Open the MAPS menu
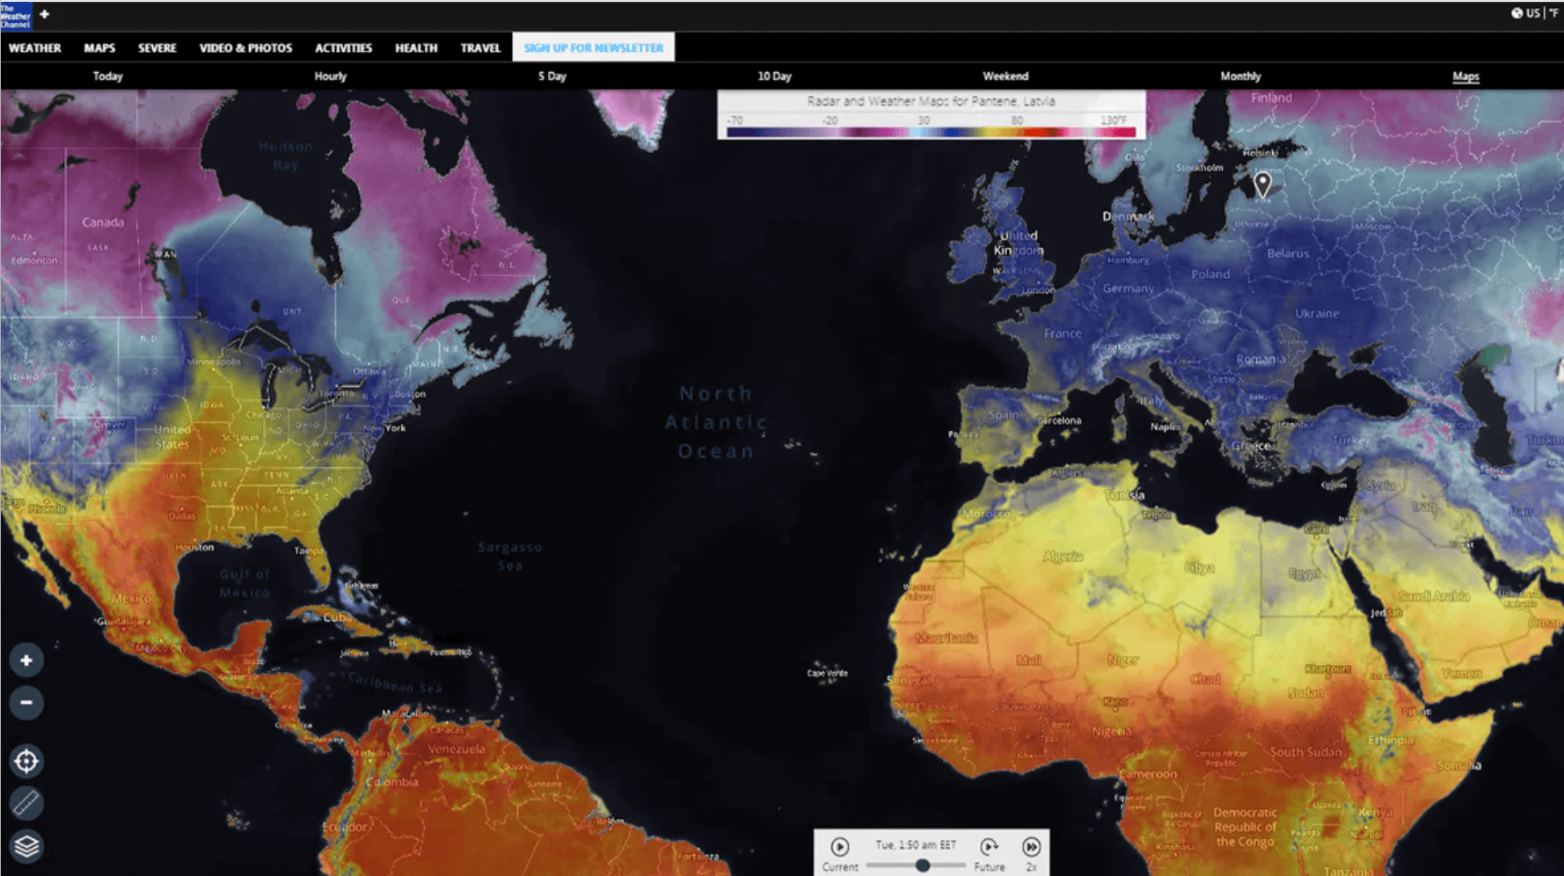 point(99,47)
